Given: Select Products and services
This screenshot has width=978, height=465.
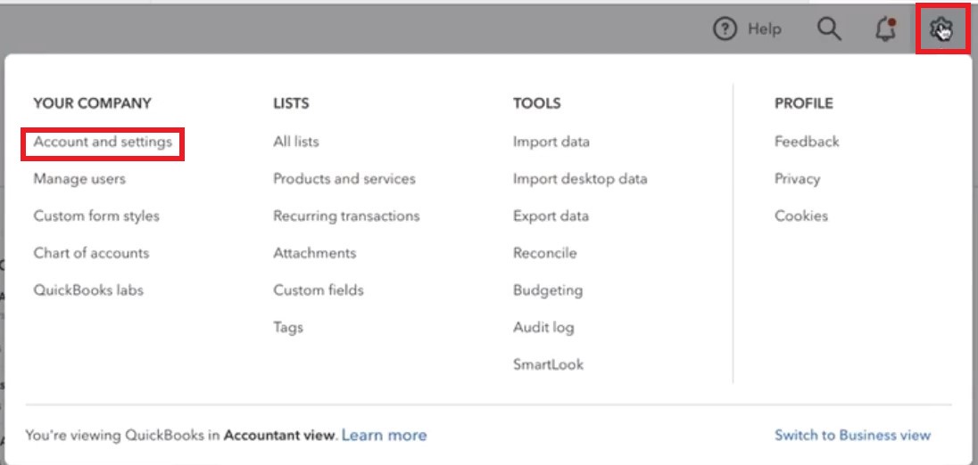Looking at the screenshot, I should (344, 179).
